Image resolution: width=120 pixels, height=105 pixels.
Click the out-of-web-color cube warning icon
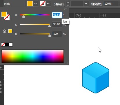tap(4, 31)
